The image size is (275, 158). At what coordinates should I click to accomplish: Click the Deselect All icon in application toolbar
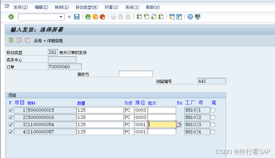click(x=19, y=40)
